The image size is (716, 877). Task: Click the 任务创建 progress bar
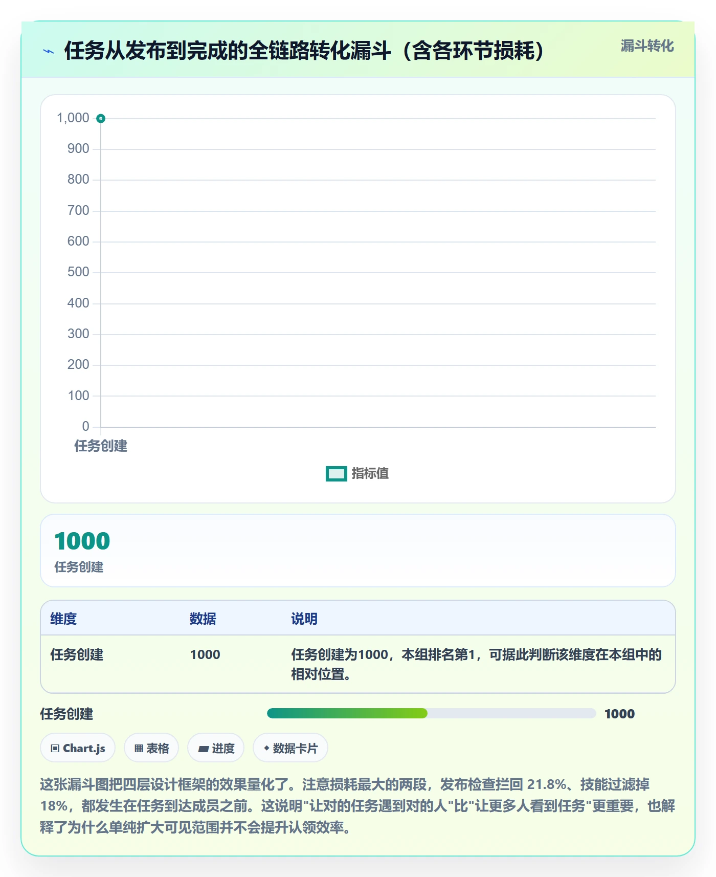[431, 713]
